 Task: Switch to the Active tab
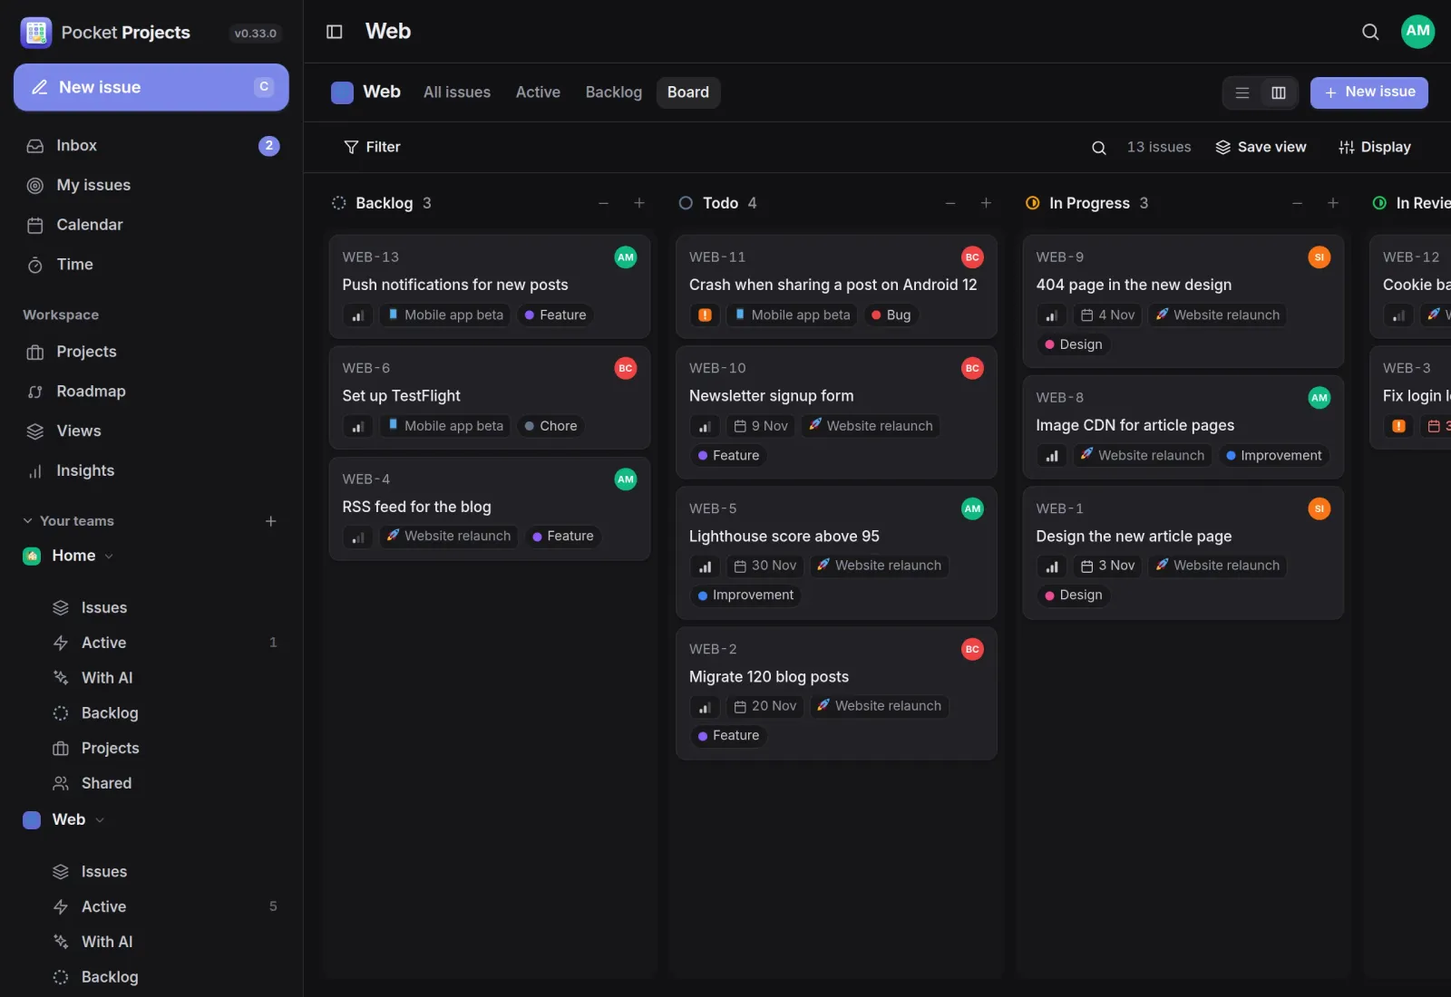[x=538, y=92]
